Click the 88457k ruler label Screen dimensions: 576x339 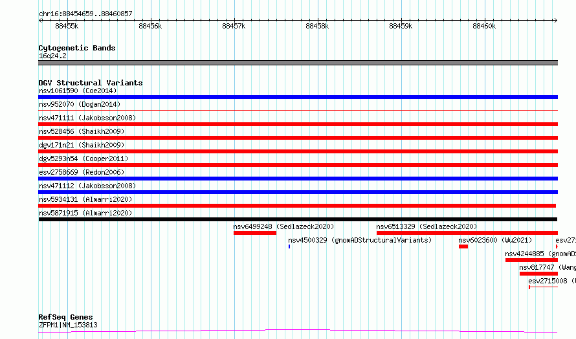pos(234,26)
